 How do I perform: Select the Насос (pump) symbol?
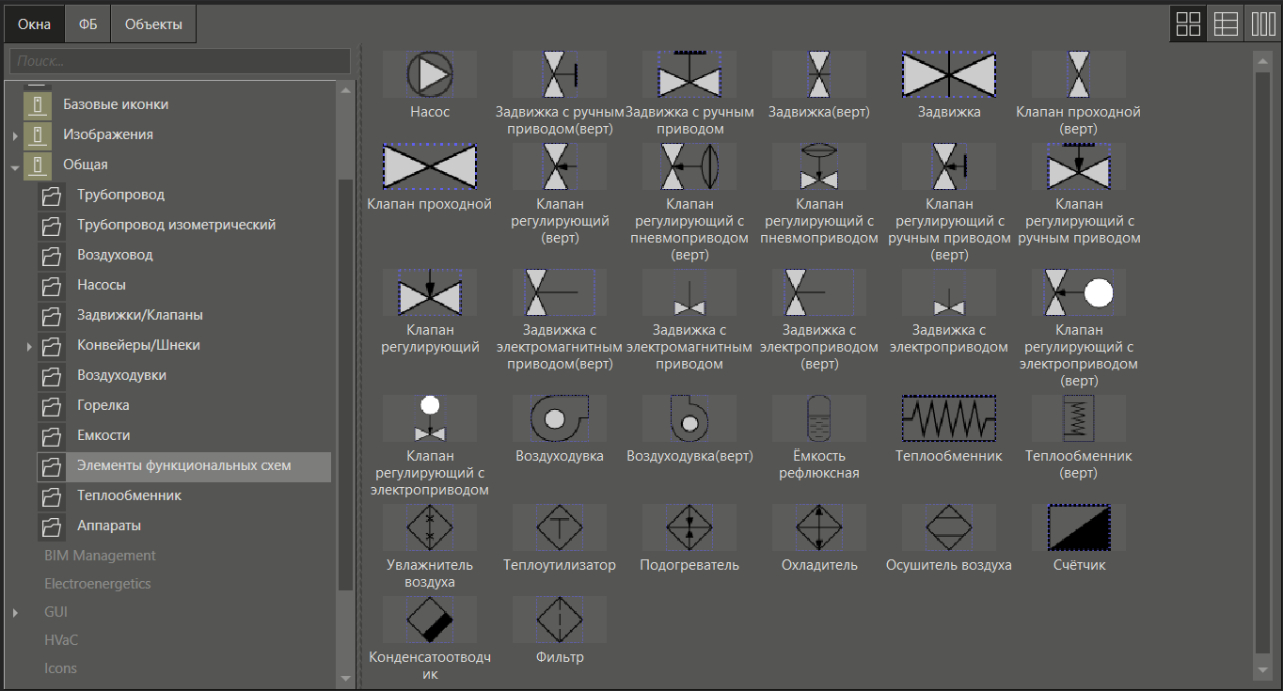[430, 73]
